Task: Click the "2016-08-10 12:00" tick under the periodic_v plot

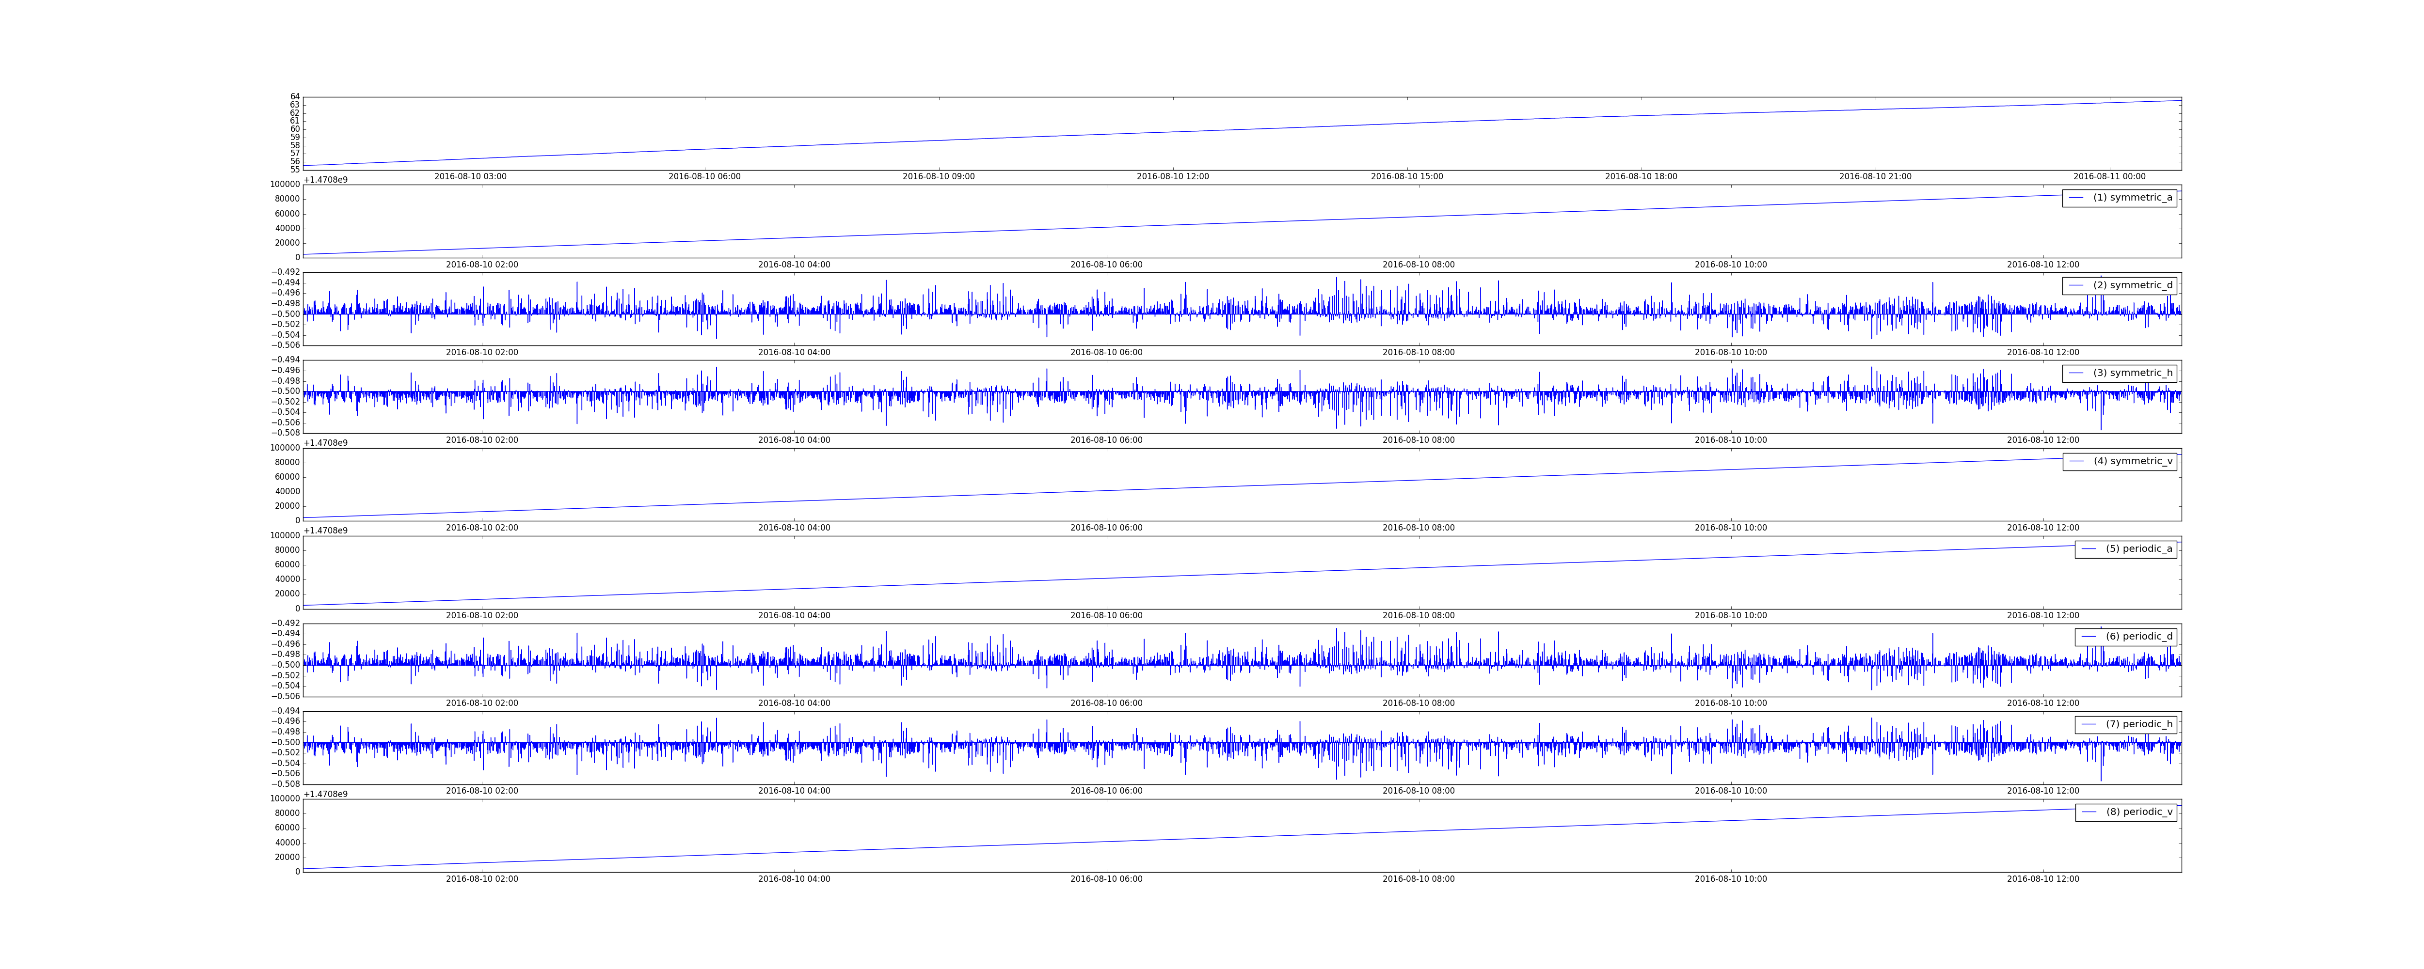Action: pyautogui.click(x=2043, y=879)
